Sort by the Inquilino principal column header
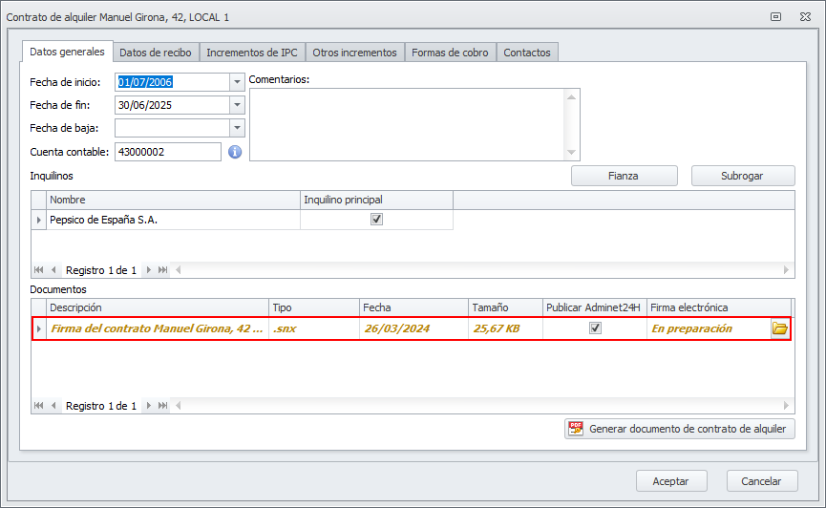This screenshot has height=508, width=826. click(x=376, y=200)
